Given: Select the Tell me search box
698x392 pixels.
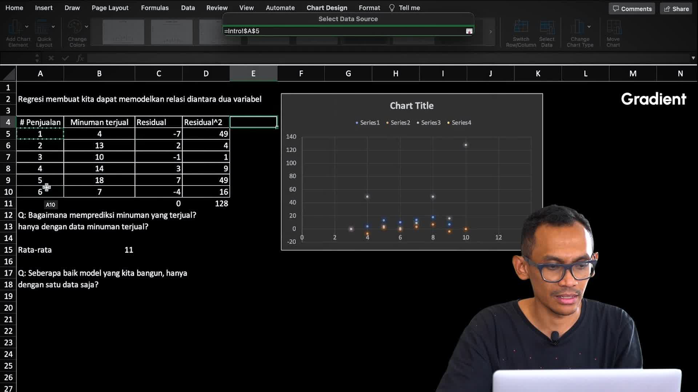Looking at the screenshot, I should 409,8.
